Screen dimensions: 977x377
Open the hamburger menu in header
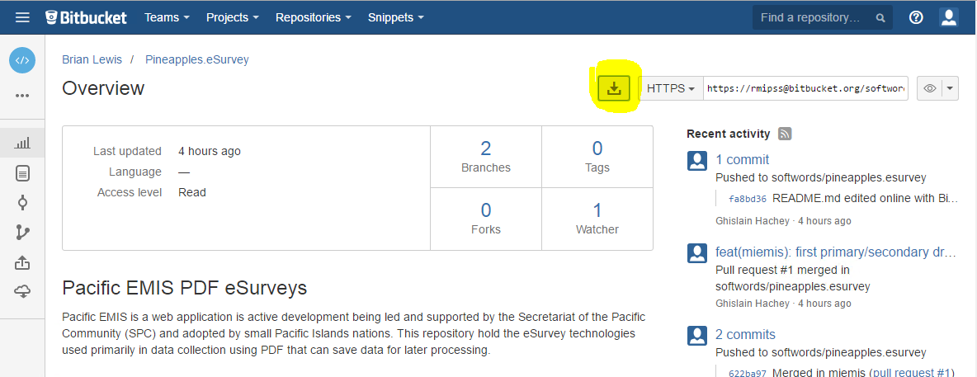tap(22, 17)
